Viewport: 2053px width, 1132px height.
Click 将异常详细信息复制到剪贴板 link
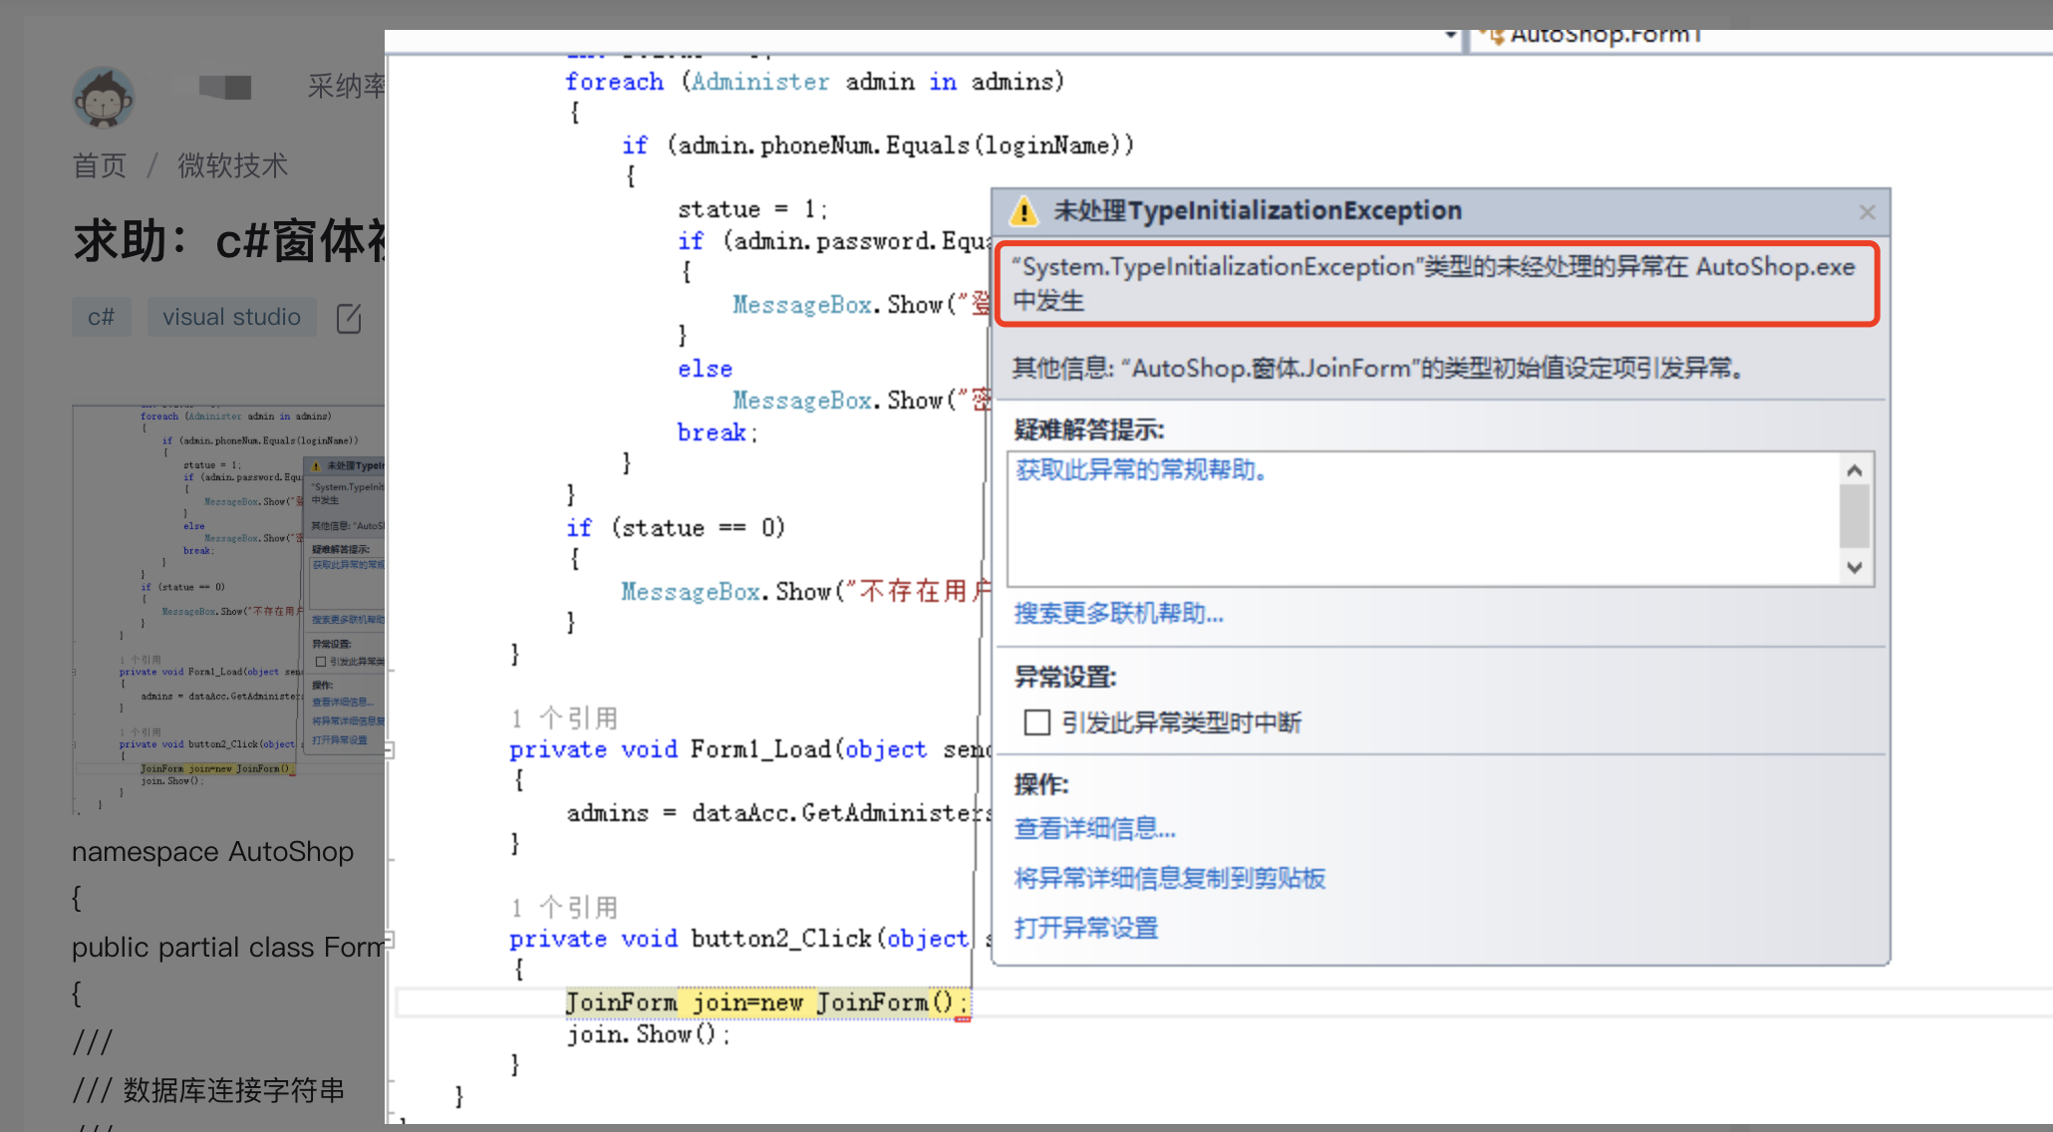(1169, 878)
